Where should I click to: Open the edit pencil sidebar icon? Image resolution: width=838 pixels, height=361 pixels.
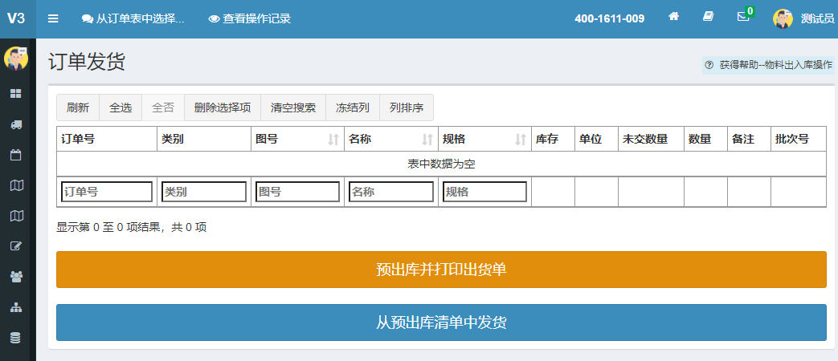click(x=16, y=245)
